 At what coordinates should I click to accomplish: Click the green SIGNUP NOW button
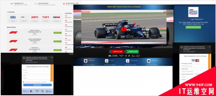point(131,52)
